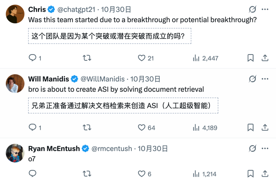Reply to Will Manidis's ASI tweet
The width and height of the screenshot is (276, 183).
(x=32, y=127)
